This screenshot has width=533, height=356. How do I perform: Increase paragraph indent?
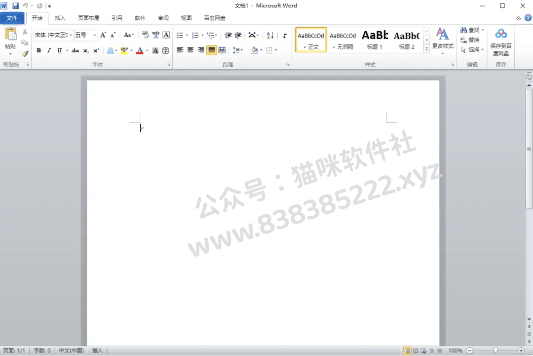(238, 36)
